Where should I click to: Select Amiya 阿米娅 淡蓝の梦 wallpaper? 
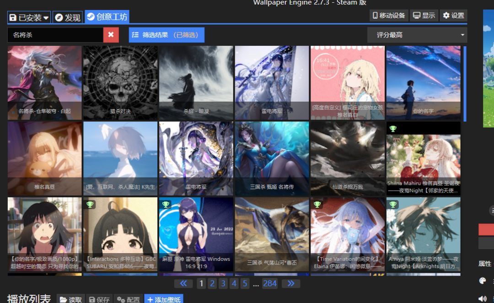(424, 234)
